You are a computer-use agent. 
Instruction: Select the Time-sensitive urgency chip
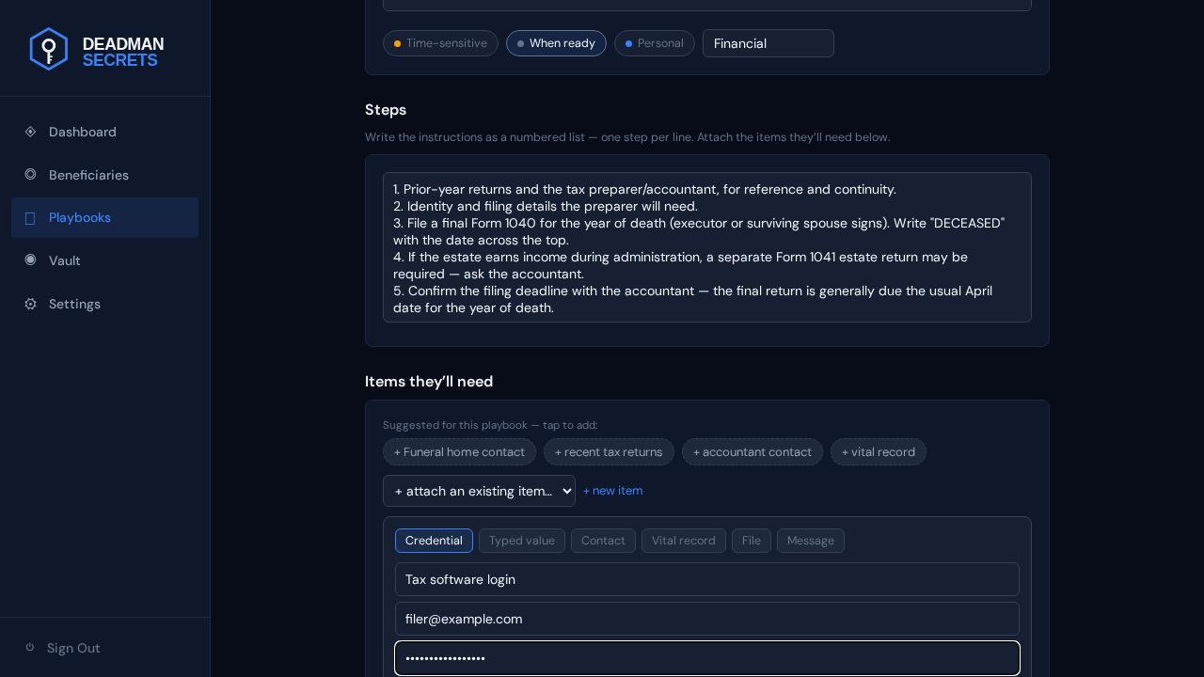440,43
